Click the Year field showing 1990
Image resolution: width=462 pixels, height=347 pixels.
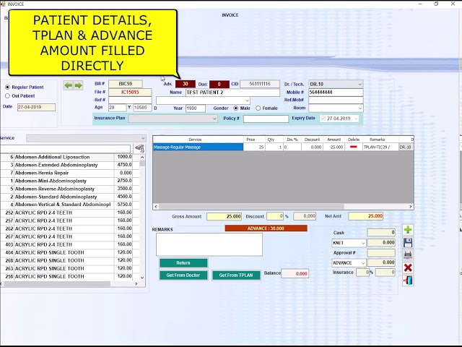196,108
